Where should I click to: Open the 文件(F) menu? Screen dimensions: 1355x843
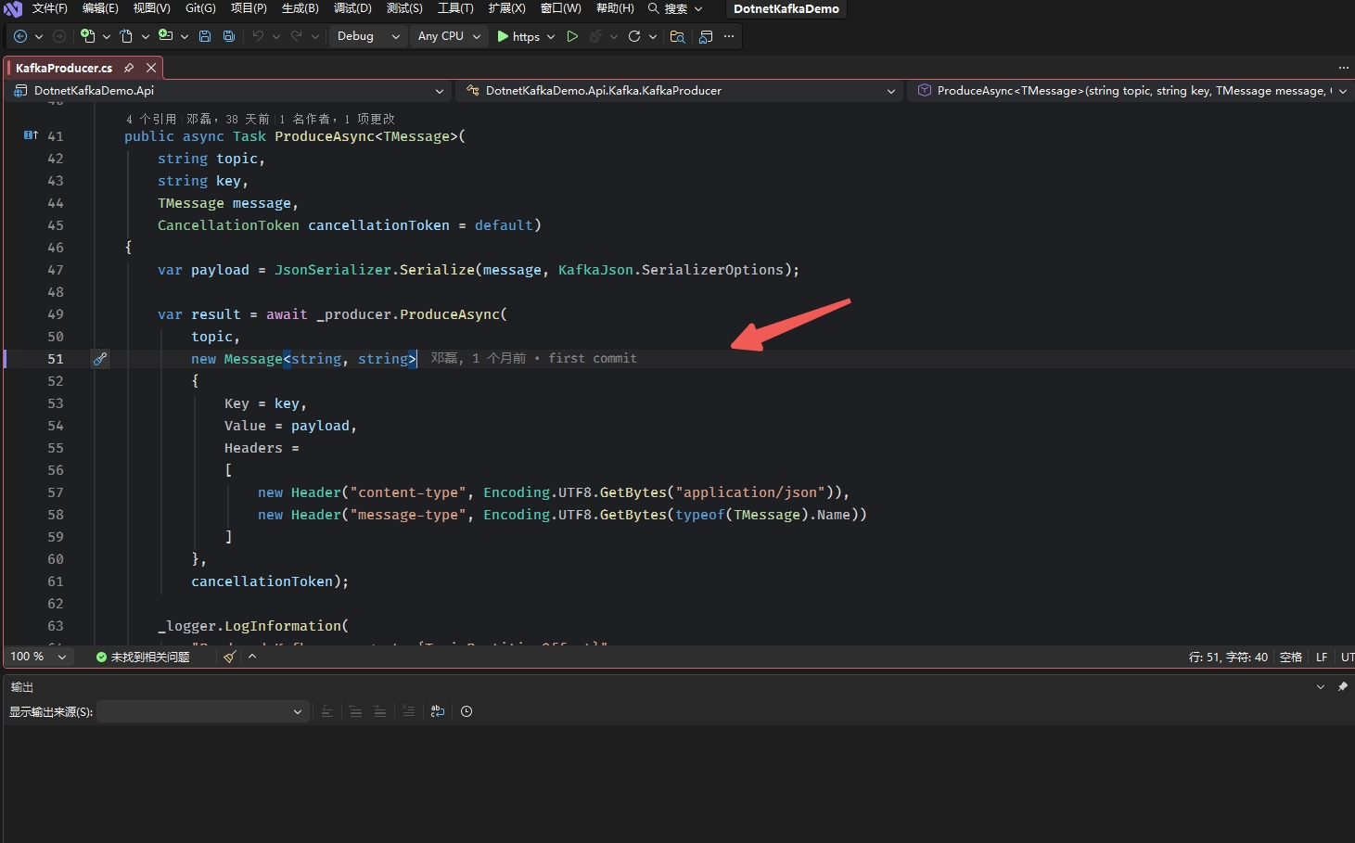(x=50, y=8)
